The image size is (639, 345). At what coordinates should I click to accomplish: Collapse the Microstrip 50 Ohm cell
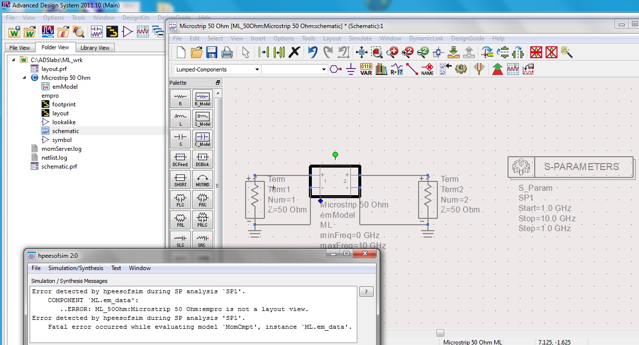click(24, 78)
